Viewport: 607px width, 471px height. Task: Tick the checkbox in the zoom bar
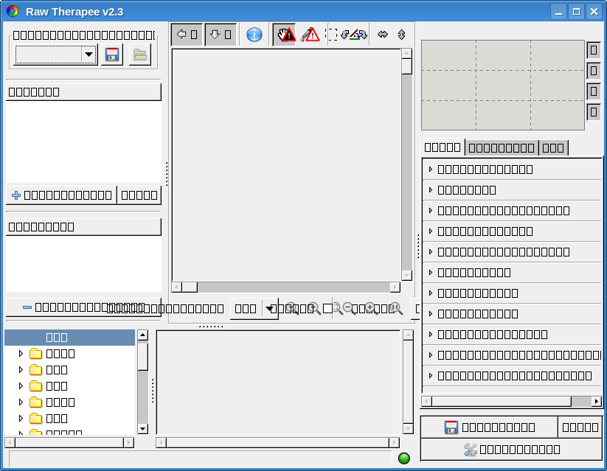tap(327, 308)
